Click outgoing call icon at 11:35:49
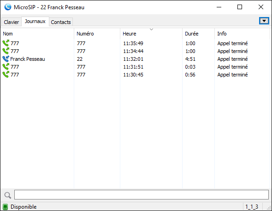 6,43
